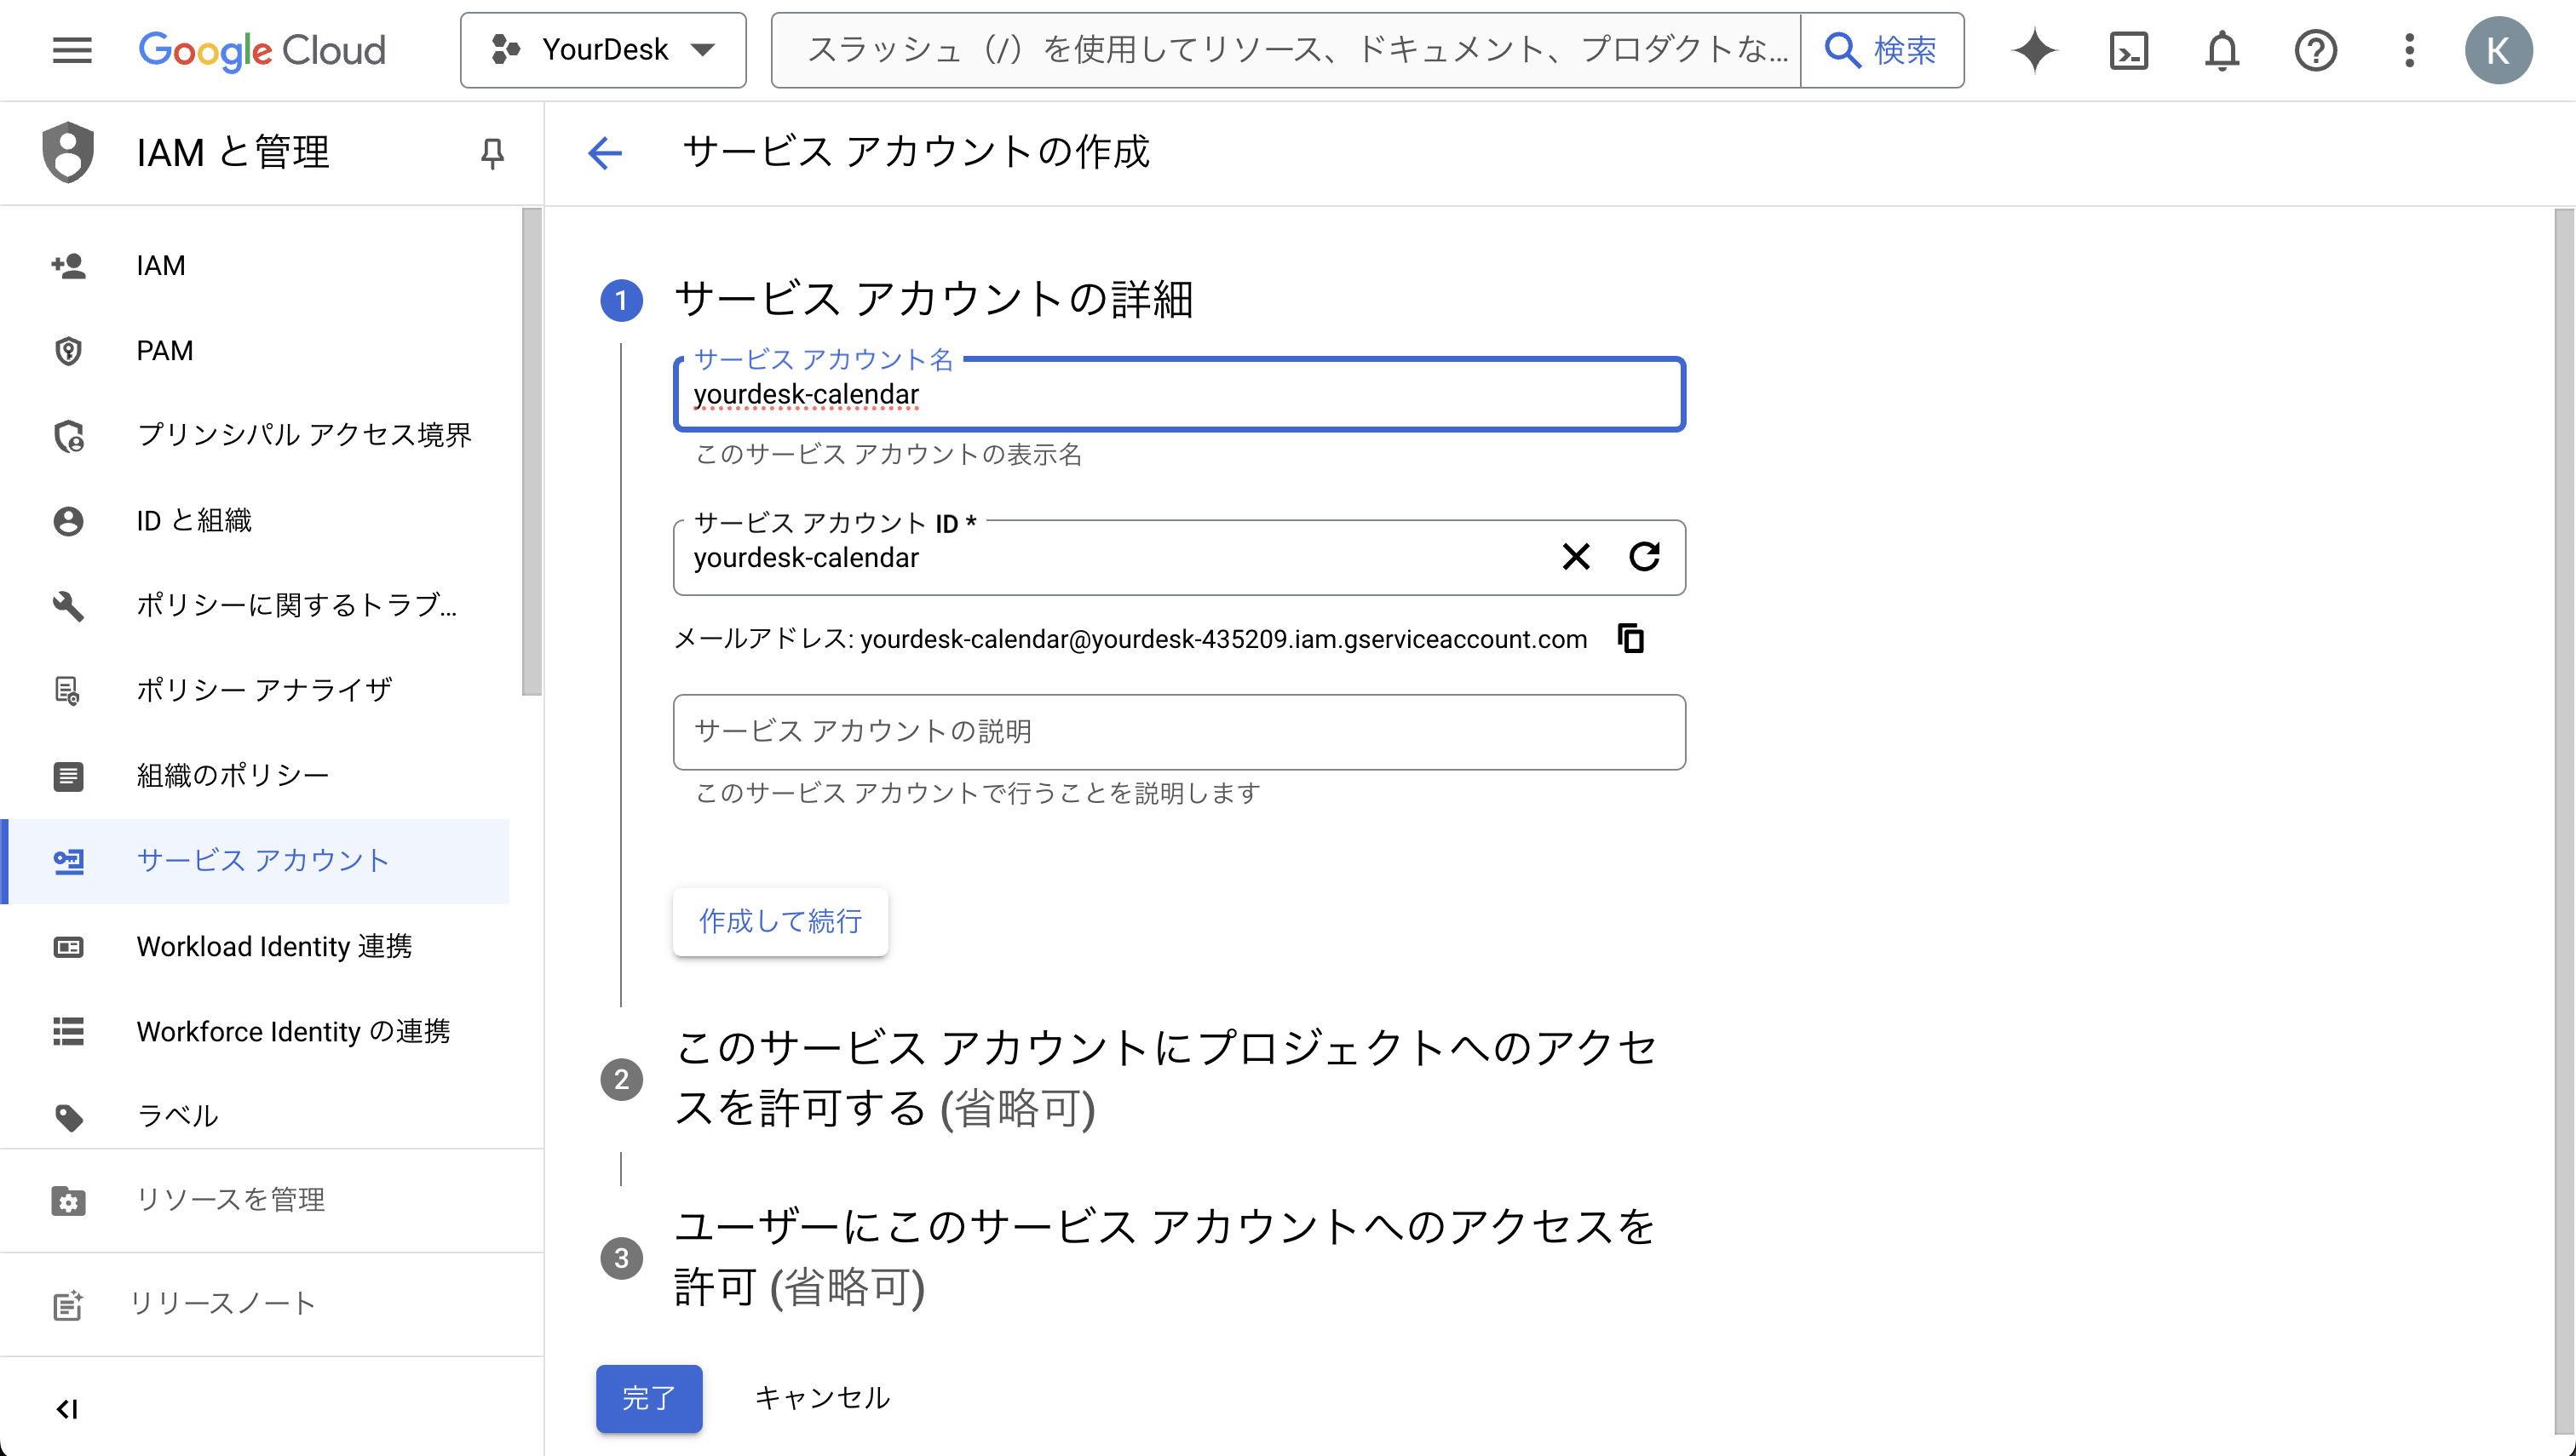
Task: Open notifications bell icon
Action: click(x=2222, y=50)
